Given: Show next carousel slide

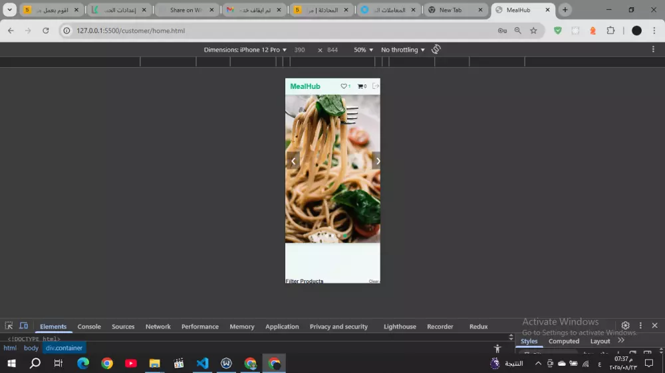Looking at the screenshot, I should [377, 161].
